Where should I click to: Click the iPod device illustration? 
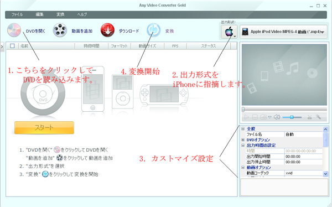click(123, 91)
